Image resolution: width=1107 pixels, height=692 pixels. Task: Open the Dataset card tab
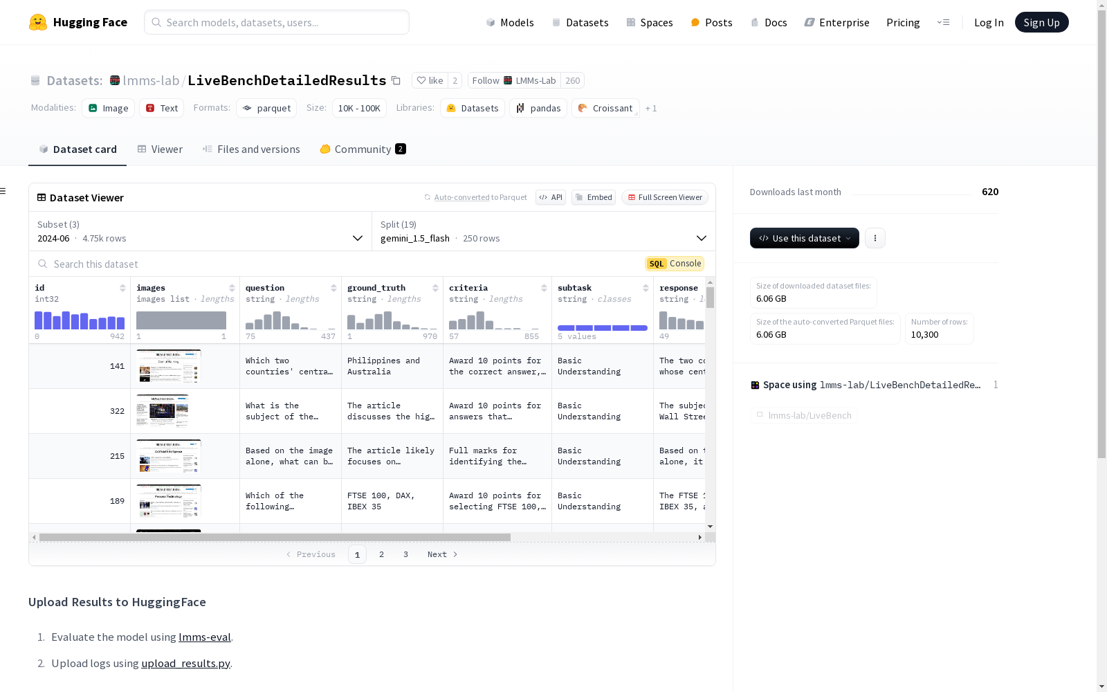pos(77,149)
